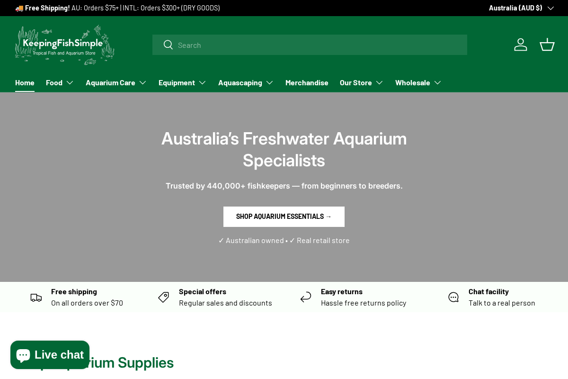Click the special offers tag icon
The width and height of the screenshot is (568, 379).
pyautogui.click(x=163, y=297)
